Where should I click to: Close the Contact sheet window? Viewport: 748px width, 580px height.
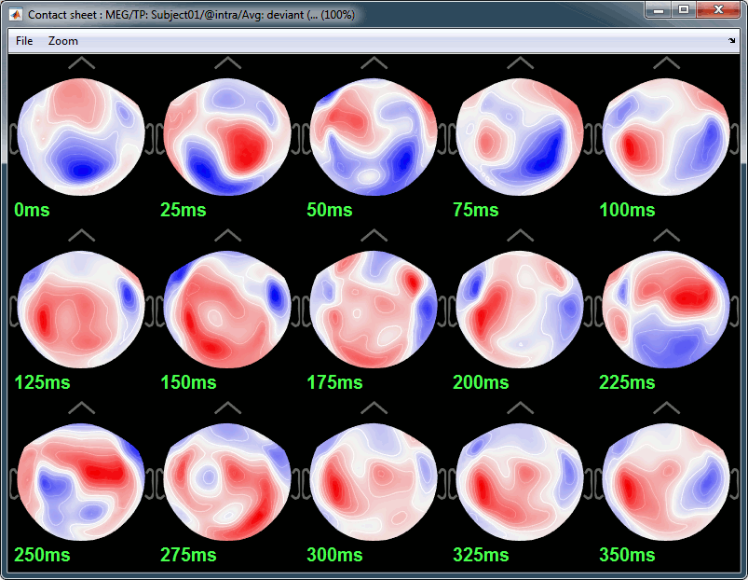(x=718, y=9)
